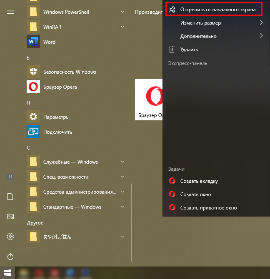Click the Браузер Opera label in list

tap(60, 87)
